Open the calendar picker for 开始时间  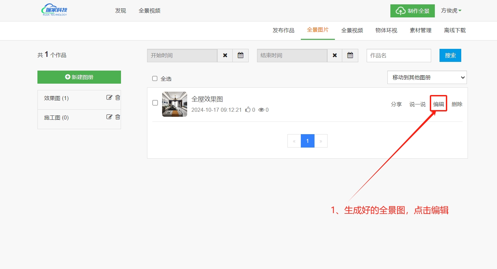tap(240, 56)
